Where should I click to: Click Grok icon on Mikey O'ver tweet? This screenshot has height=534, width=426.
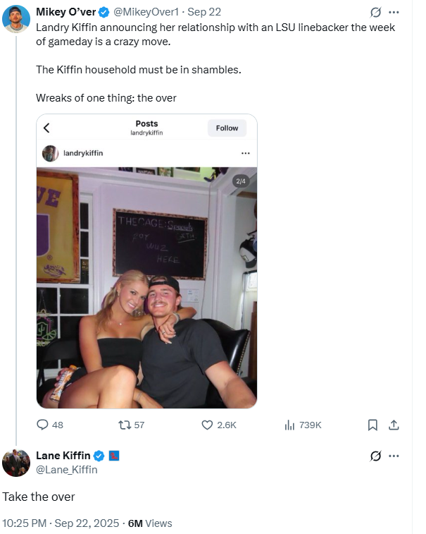pos(376,13)
